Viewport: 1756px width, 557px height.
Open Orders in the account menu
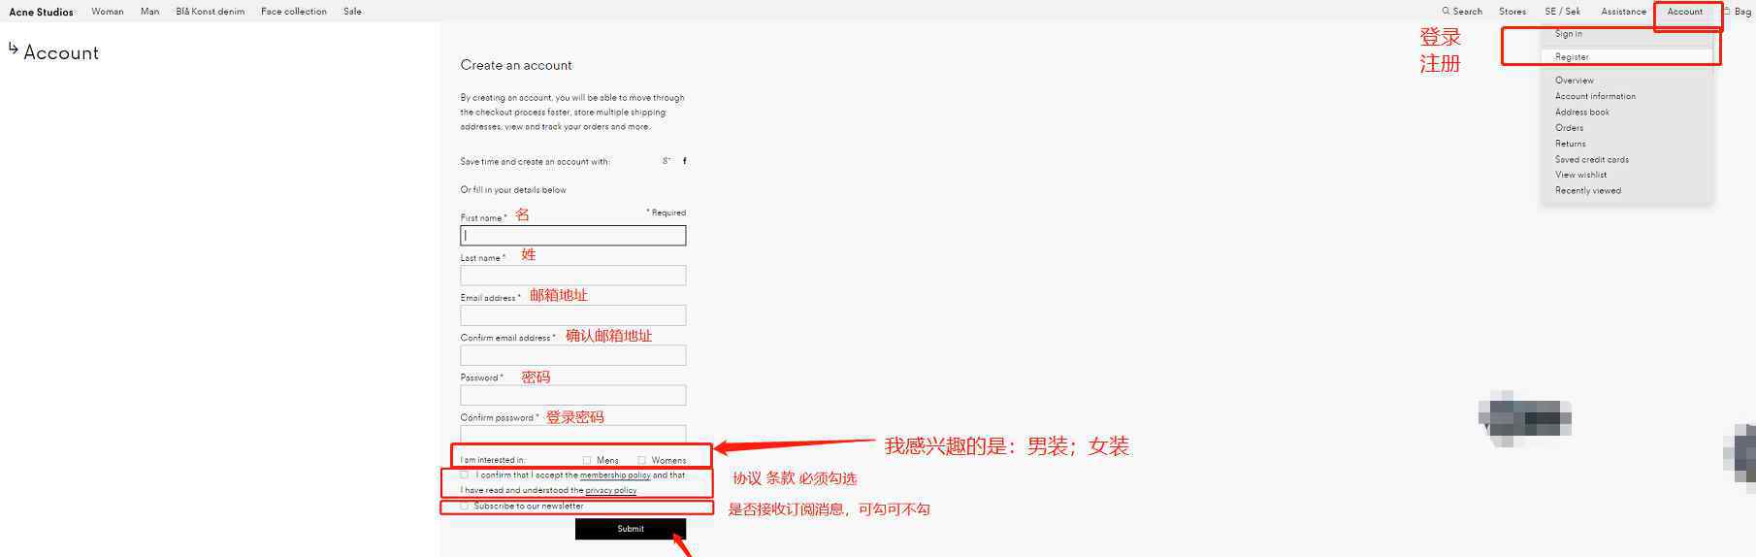tap(1569, 128)
